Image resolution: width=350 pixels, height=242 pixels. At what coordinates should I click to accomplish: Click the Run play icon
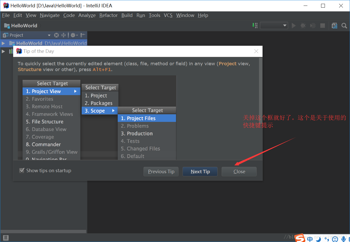click(x=294, y=26)
